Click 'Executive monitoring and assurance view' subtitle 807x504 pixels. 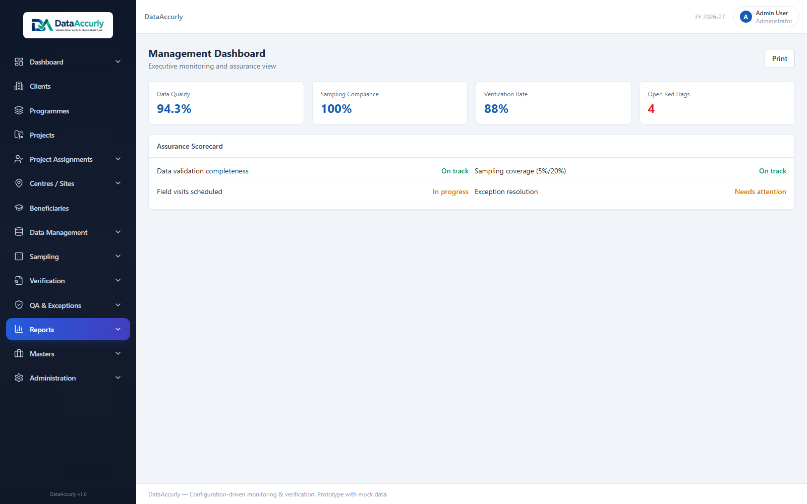(x=212, y=66)
